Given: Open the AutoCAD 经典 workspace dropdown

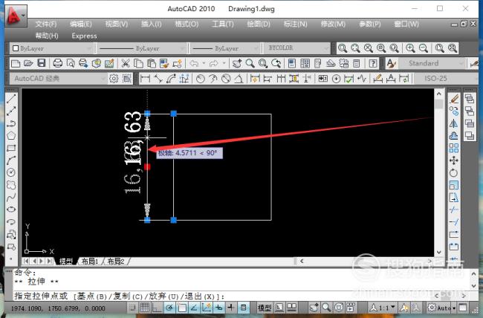Looking at the screenshot, I should (x=59, y=79).
